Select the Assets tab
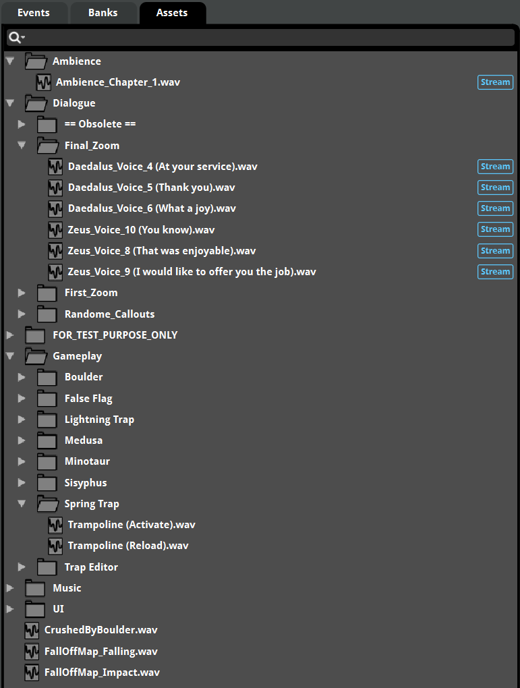 click(172, 13)
